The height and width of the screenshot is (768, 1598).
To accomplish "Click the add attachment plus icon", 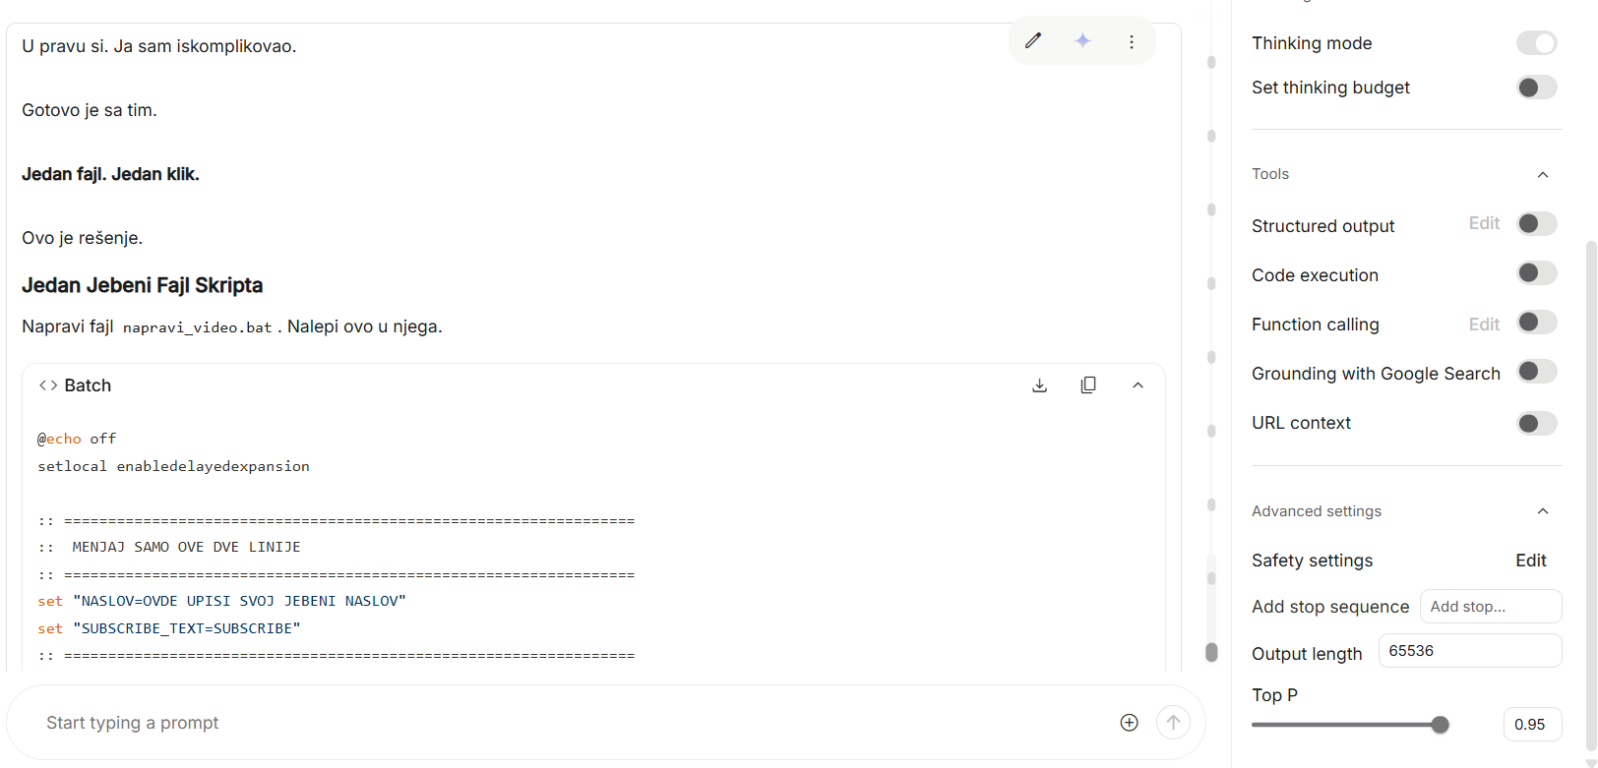I will point(1129,723).
